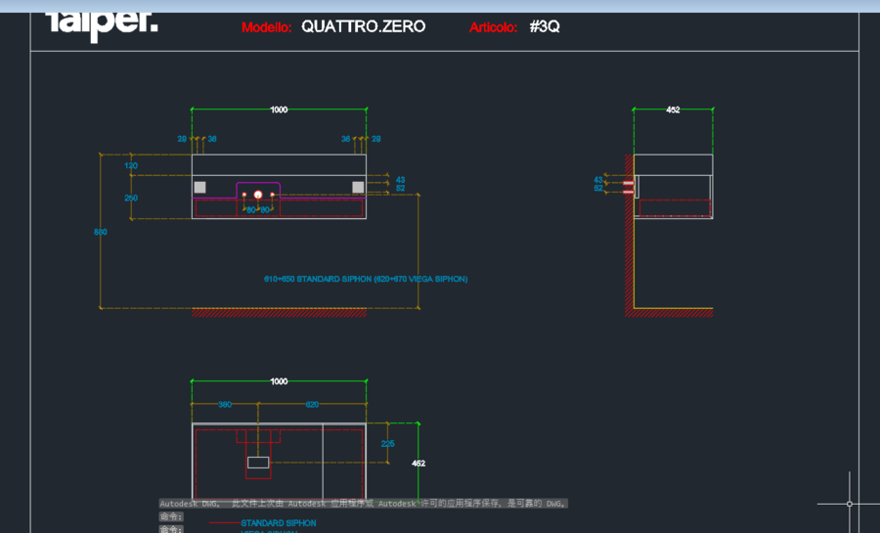This screenshot has height=533, width=880.
Task: Click the 52 dimension left of side view
Action: coord(598,188)
